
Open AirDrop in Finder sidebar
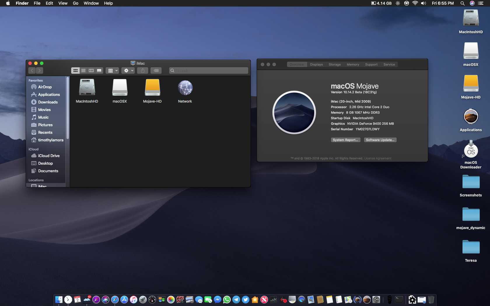(x=45, y=87)
